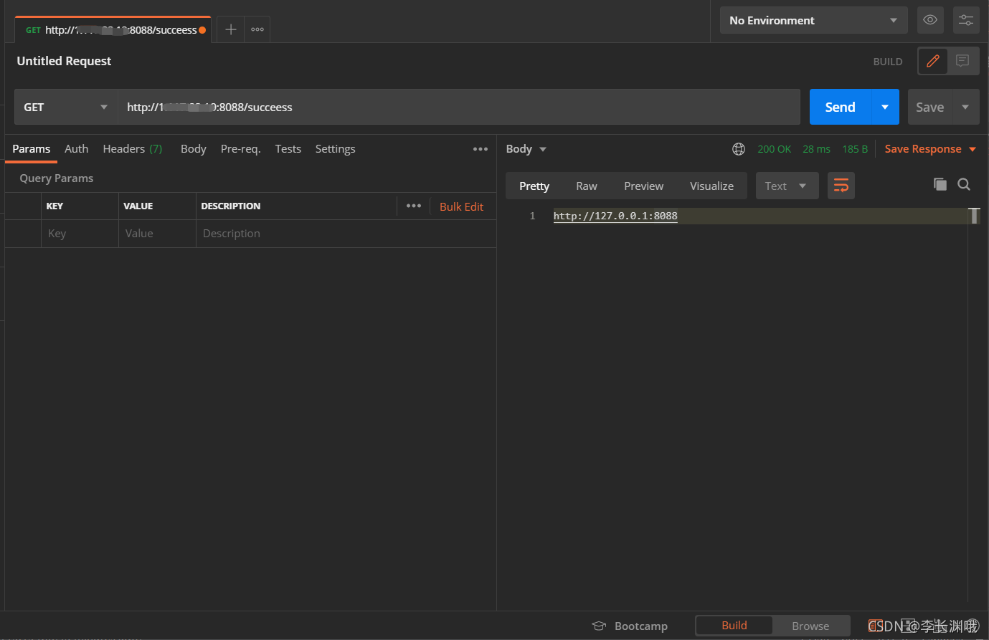The height and width of the screenshot is (640, 989).
Task: Switch to Build mode at bottom
Action: 734,626
